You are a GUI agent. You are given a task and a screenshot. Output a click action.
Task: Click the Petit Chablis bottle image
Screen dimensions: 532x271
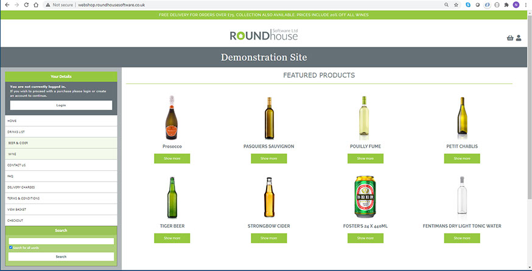point(462,117)
